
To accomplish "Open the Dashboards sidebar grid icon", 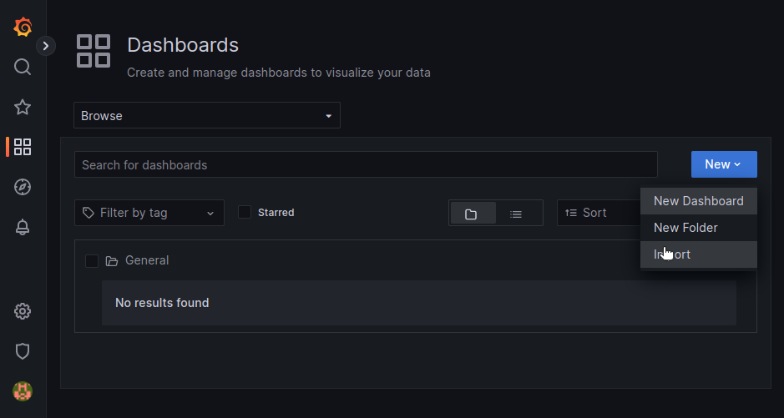I will coord(23,147).
